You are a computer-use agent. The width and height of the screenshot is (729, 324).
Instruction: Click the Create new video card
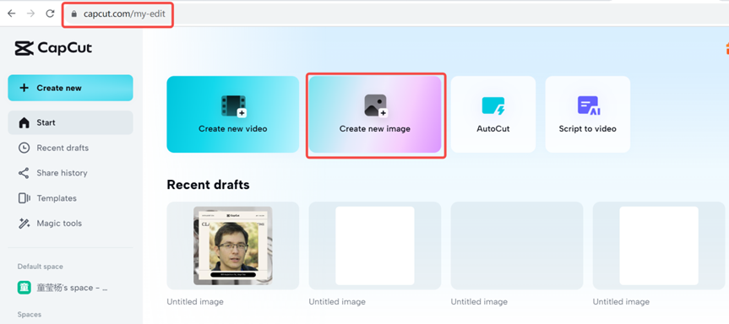point(233,114)
